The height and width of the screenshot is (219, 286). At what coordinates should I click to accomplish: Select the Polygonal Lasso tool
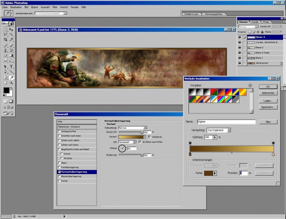click(5, 34)
